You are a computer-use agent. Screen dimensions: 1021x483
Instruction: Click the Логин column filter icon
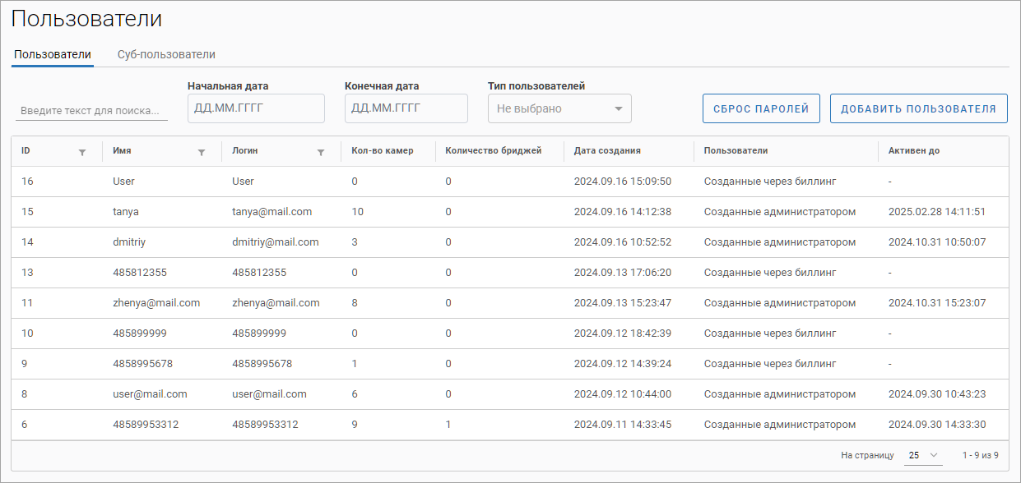coord(321,152)
